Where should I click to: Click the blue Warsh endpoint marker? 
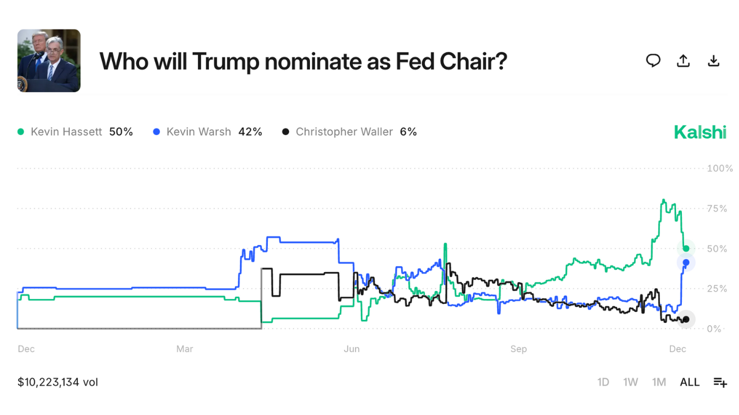tap(686, 262)
